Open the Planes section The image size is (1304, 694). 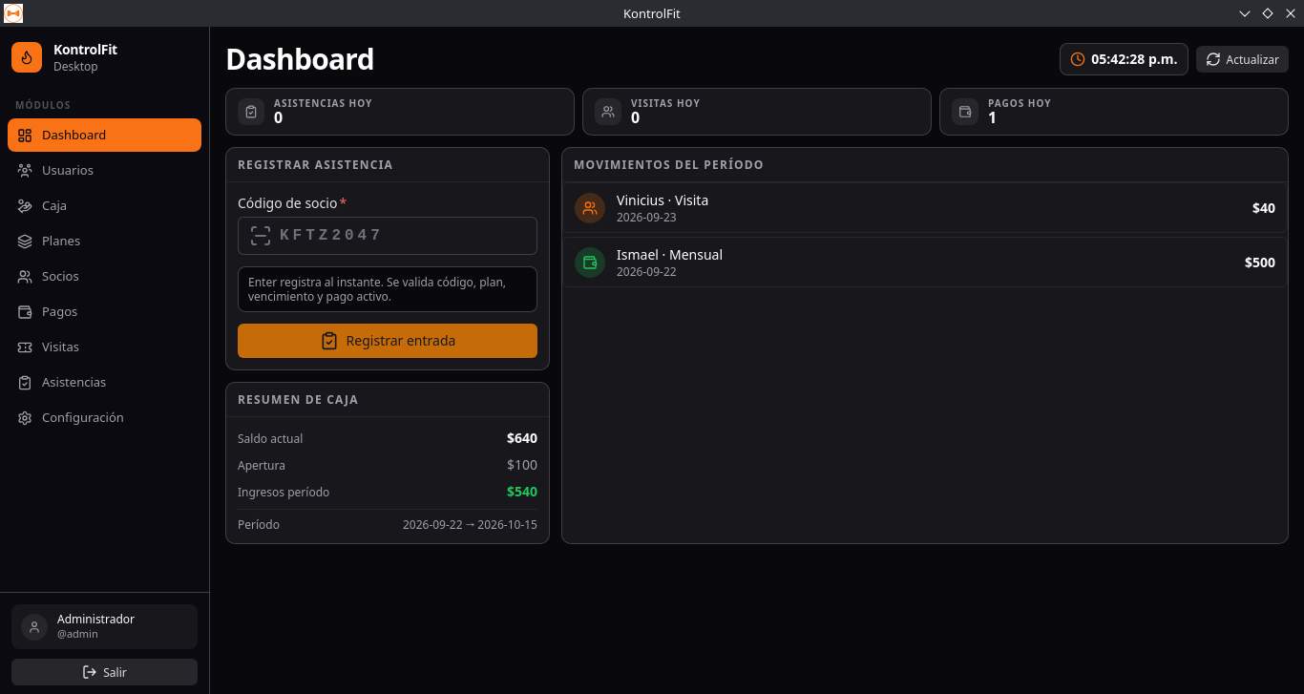click(105, 242)
